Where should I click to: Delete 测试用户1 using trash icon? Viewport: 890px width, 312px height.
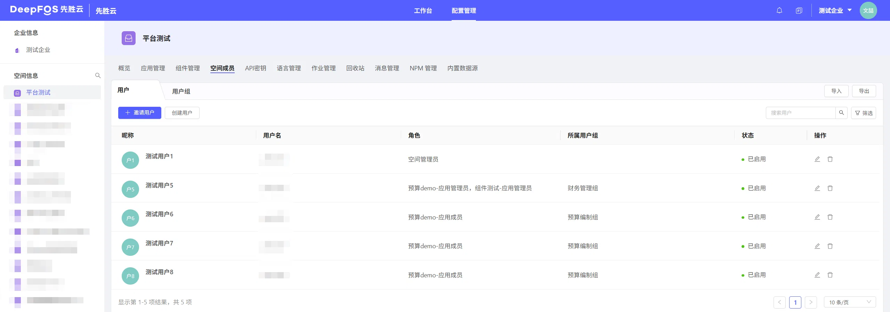tap(830, 159)
